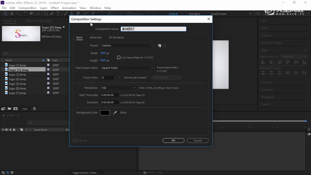Open the Resolution dropdown
The height and width of the screenshot is (175, 311).
[x=118, y=87]
